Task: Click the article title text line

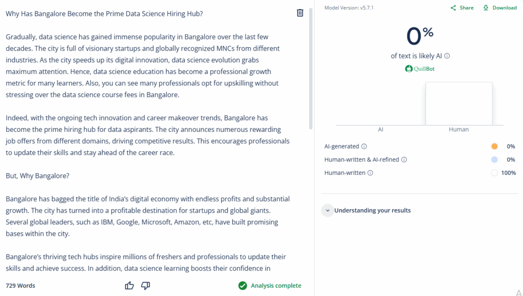Action: [104, 14]
